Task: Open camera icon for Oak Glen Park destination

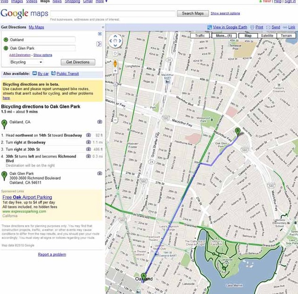Action: pos(100,174)
